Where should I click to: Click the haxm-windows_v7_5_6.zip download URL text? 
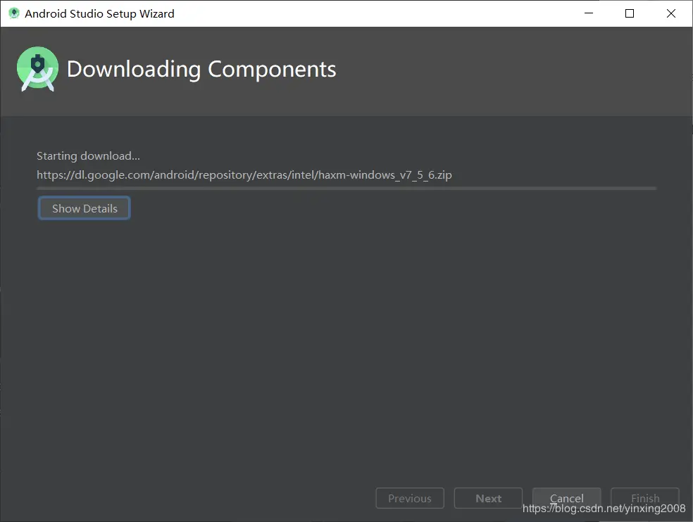[244, 175]
